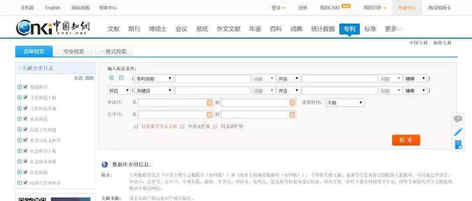The height and width of the screenshot is (201, 472).
Task: Click the minus icon to remove search row
Action: (x=121, y=78)
